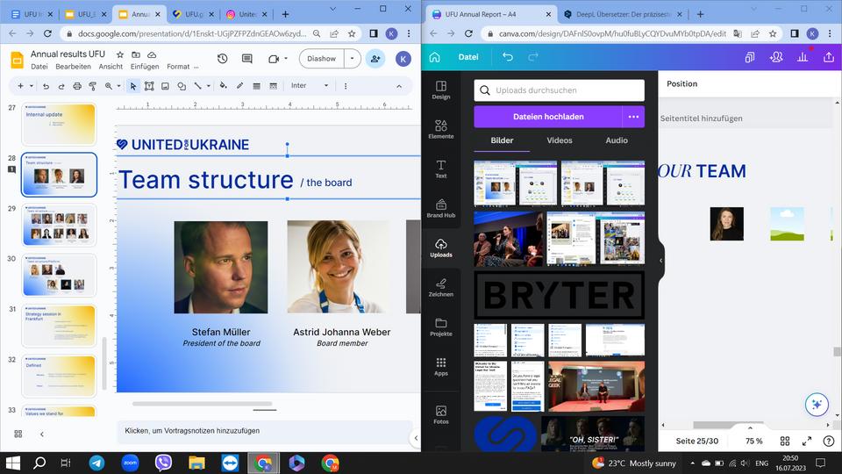This screenshot has width=842, height=474.
Task: Click the fill color bucket icon
Action: pos(223,86)
